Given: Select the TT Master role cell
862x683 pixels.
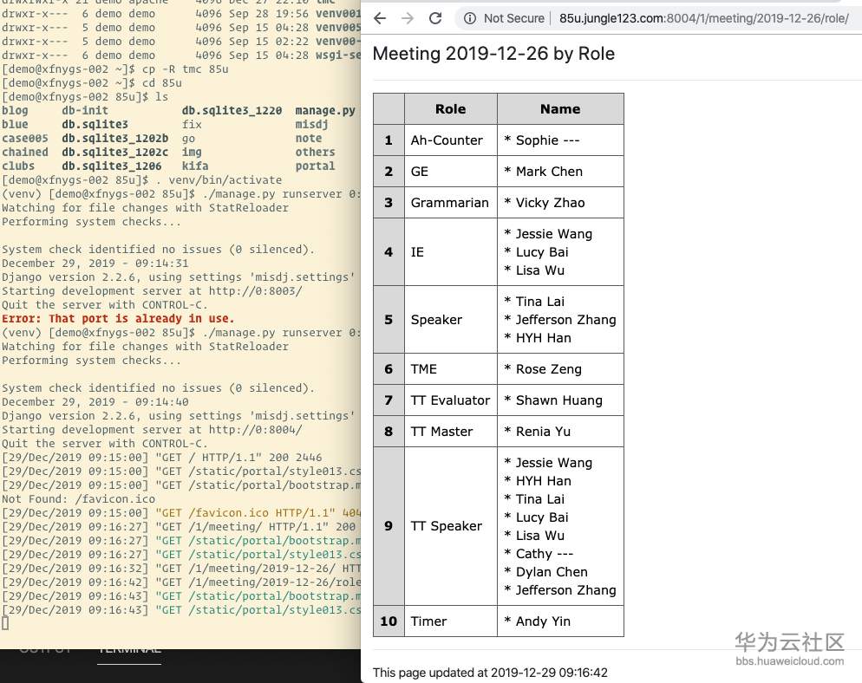Looking at the screenshot, I should pyautogui.click(x=451, y=432).
